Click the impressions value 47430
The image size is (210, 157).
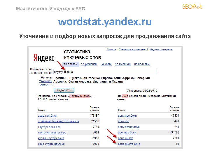click(175, 115)
